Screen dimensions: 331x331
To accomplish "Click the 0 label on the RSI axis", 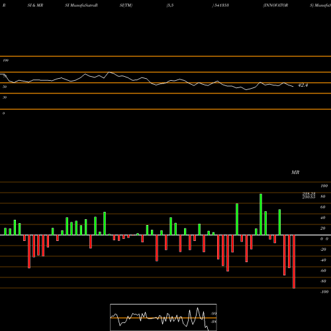I will click(3, 113).
